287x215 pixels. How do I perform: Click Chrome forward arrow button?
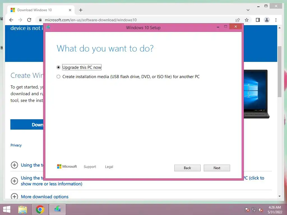20,20
